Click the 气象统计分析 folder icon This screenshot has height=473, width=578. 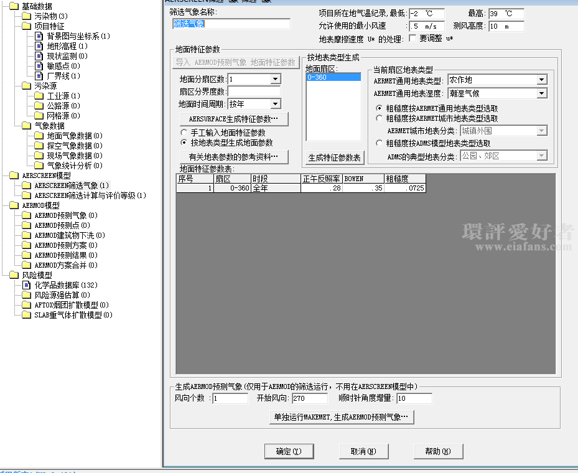coord(39,165)
